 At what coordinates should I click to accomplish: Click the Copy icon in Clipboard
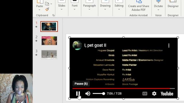[47, 4]
